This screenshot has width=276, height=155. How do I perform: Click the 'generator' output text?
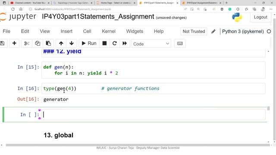point(56,99)
